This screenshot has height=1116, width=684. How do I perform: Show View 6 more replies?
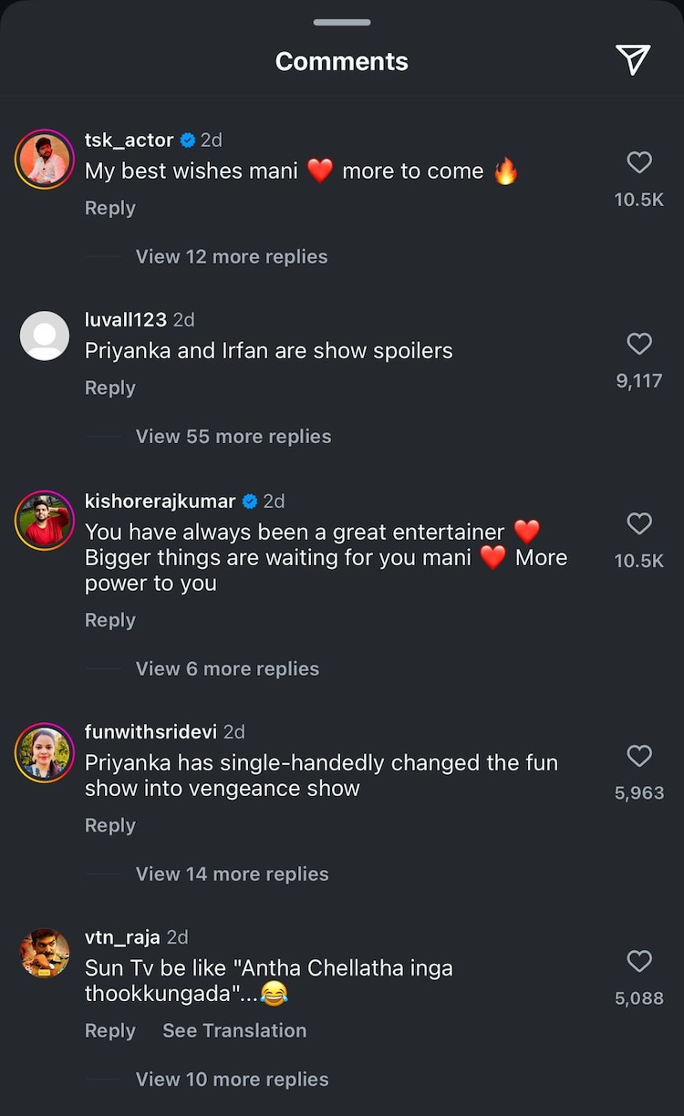pyautogui.click(x=227, y=669)
